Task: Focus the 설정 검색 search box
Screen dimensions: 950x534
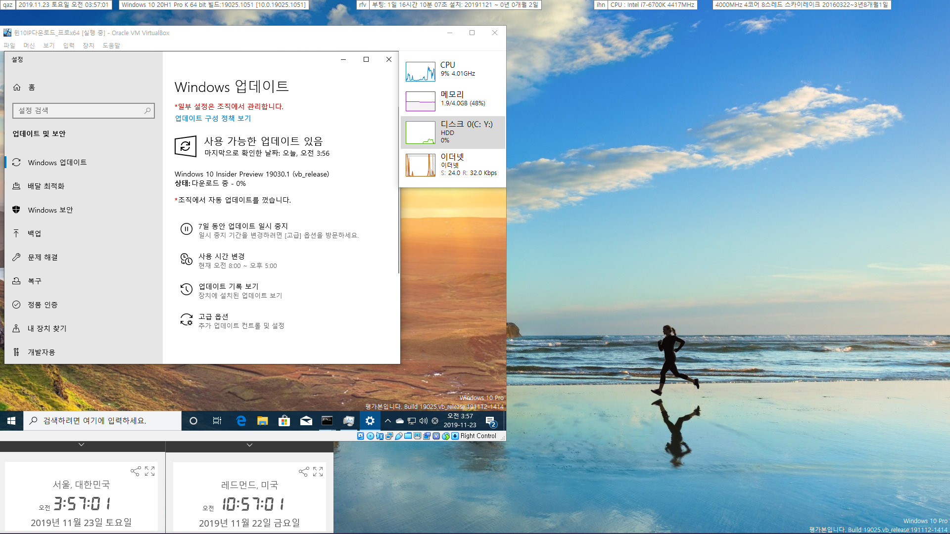Action: tap(84, 111)
